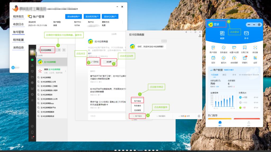
Task: Open WeChat contacts icon in sidebar
Action: pos(32,65)
